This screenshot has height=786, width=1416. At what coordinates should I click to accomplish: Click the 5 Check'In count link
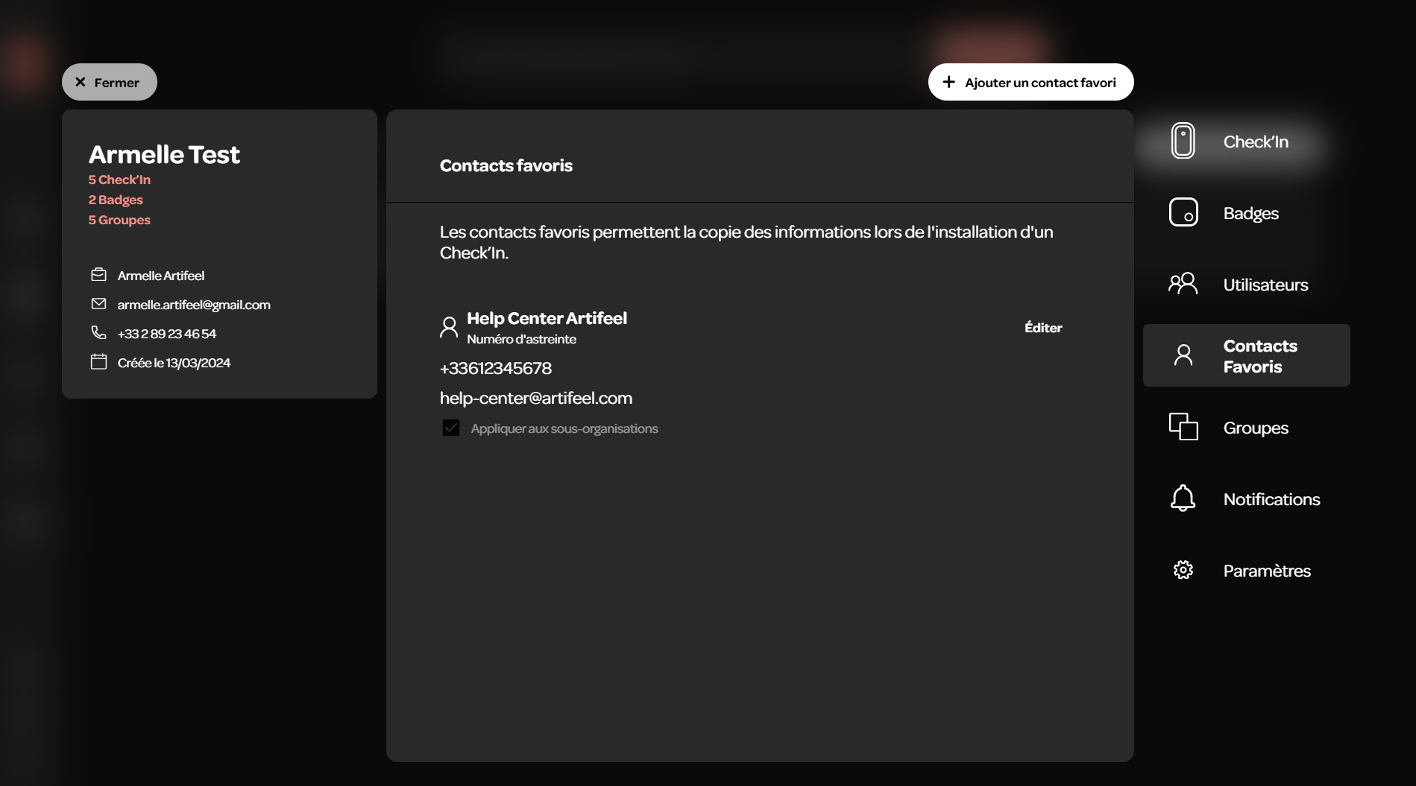pyautogui.click(x=119, y=180)
